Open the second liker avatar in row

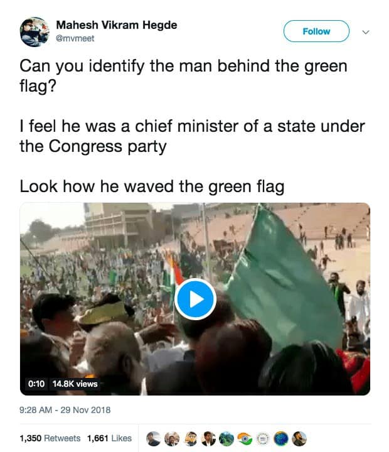171,438
